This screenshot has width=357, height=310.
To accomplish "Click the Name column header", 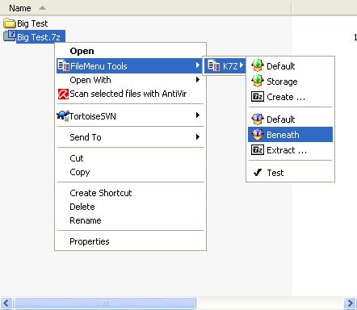I will 145,8.
